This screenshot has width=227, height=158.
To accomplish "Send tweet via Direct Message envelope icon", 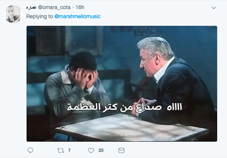I will (x=121, y=150).
